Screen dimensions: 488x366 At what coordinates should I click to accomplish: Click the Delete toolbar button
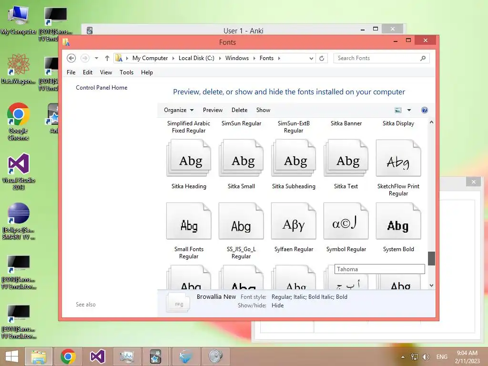pyautogui.click(x=239, y=110)
